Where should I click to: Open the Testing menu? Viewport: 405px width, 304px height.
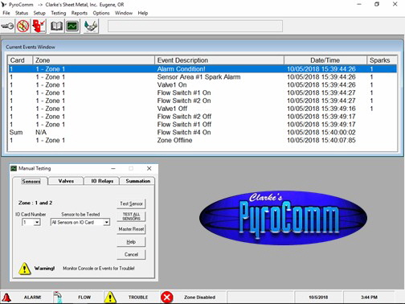pyautogui.click(x=59, y=13)
